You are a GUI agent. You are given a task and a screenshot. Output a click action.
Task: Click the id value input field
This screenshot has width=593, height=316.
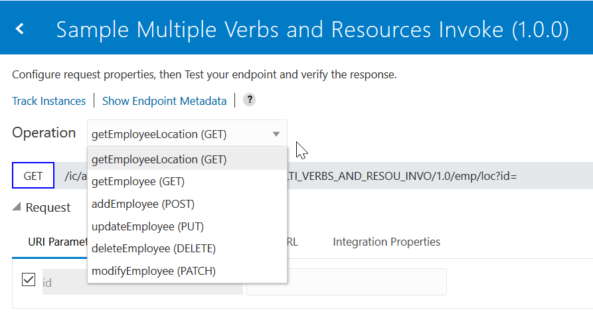(x=346, y=281)
